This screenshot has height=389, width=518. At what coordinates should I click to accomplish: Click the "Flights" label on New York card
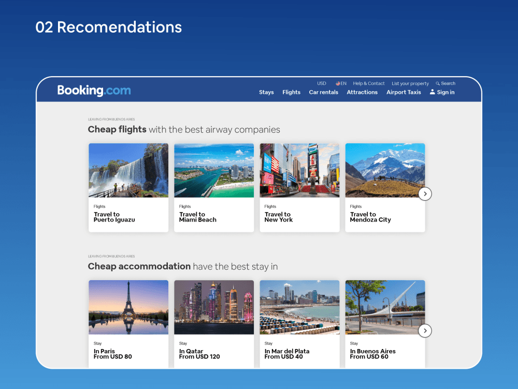click(270, 206)
